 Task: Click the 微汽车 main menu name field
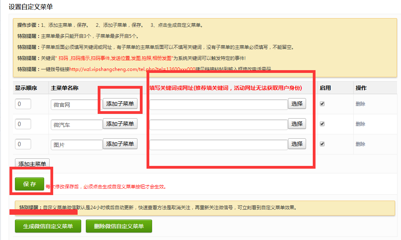pyautogui.click(x=76, y=125)
